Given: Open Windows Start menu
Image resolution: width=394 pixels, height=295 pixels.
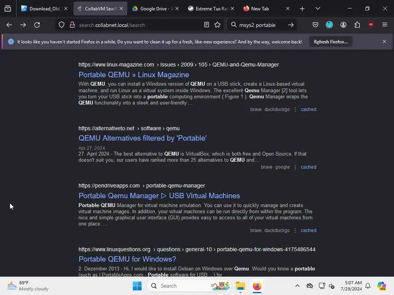Looking at the screenshot, I should tap(137, 286).
